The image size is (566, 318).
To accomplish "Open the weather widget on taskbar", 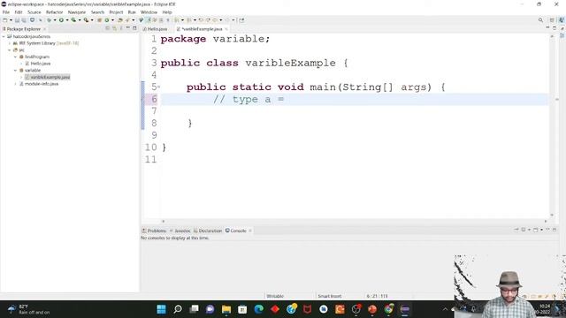I will (x=29, y=309).
